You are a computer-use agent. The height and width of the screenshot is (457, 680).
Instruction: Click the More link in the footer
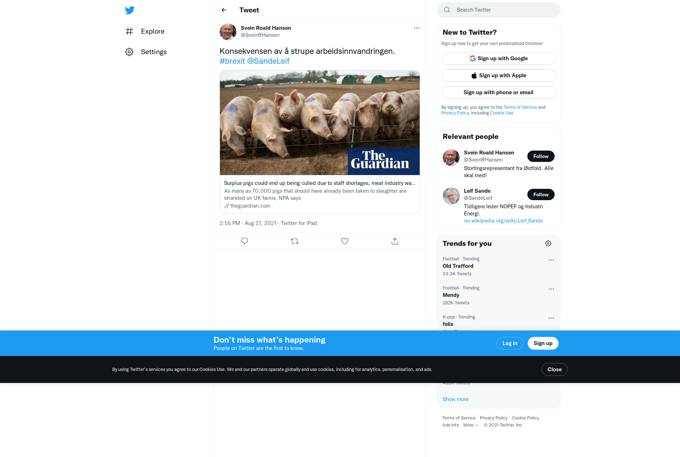471,425
